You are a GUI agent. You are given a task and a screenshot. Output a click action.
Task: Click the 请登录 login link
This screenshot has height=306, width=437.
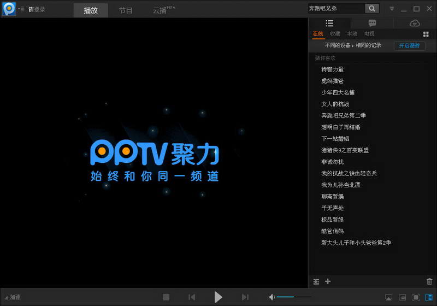(37, 9)
